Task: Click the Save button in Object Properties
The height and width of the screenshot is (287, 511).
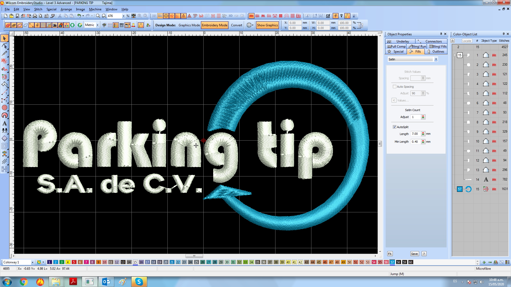Action: tap(414, 254)
